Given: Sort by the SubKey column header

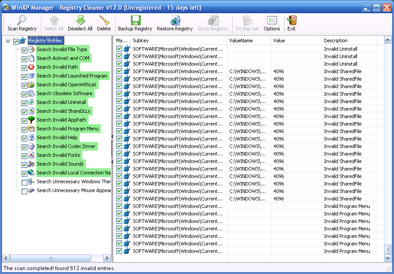Looking at the screenshot, I should 178,41.
